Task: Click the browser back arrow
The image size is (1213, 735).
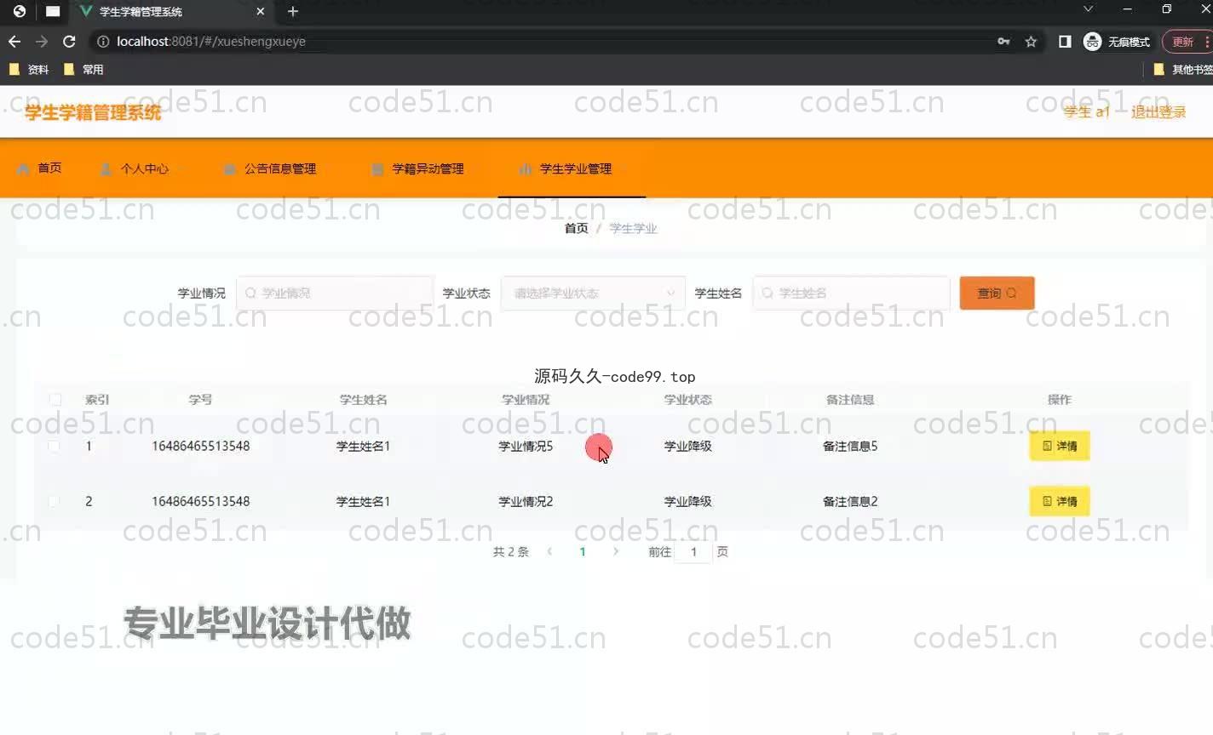Action: pos(14,42)
